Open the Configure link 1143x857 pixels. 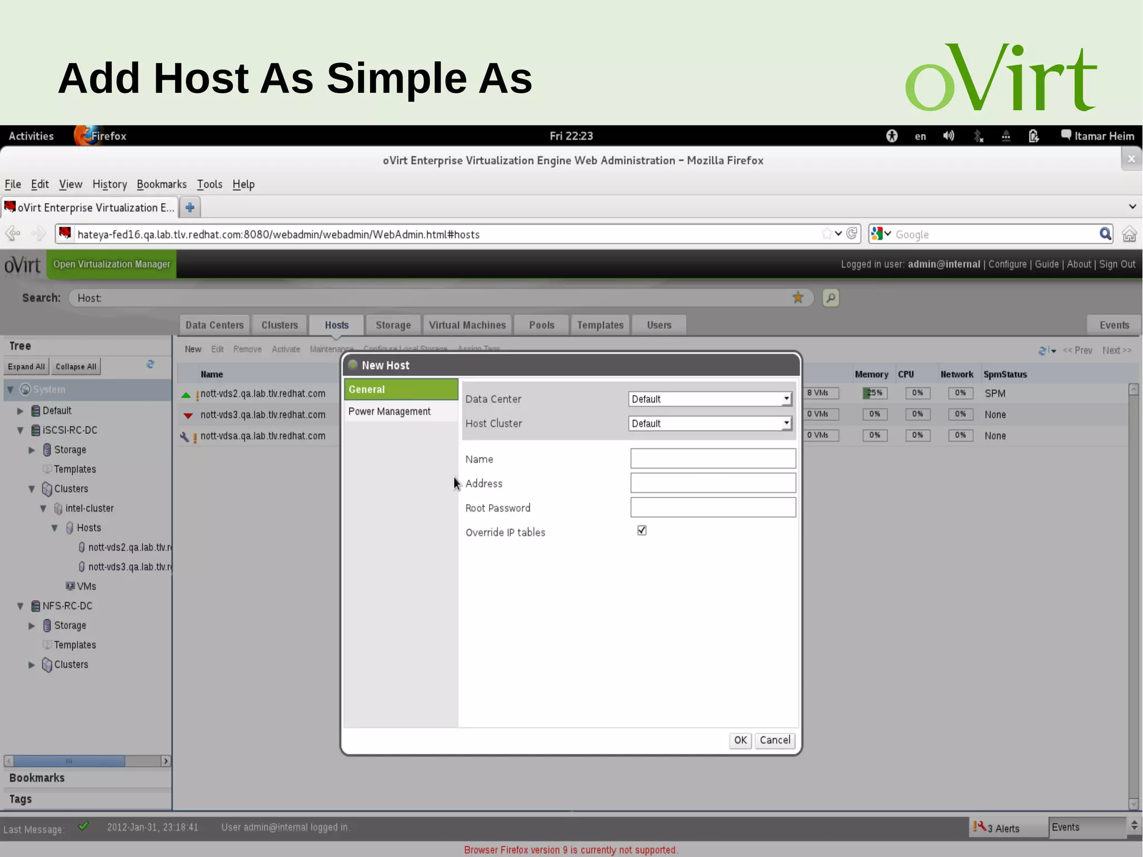[x=1007, y=265]
